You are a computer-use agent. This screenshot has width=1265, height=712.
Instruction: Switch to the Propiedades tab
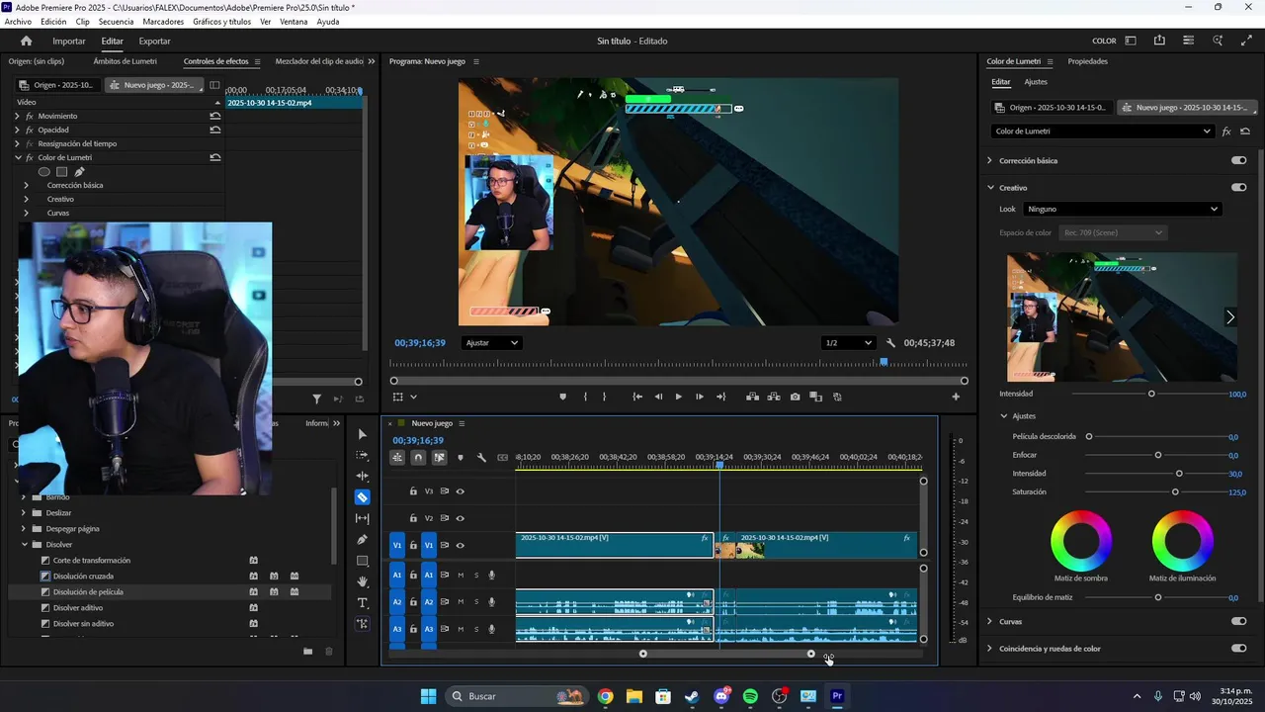click(x=1088, y=61)
